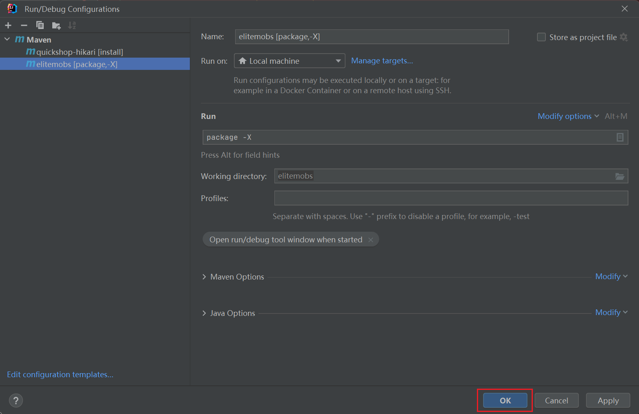Close the Run/Debug Configurations dialog
Screen dimensions: 639x414
pyautogui.click(x=625, y=9)
